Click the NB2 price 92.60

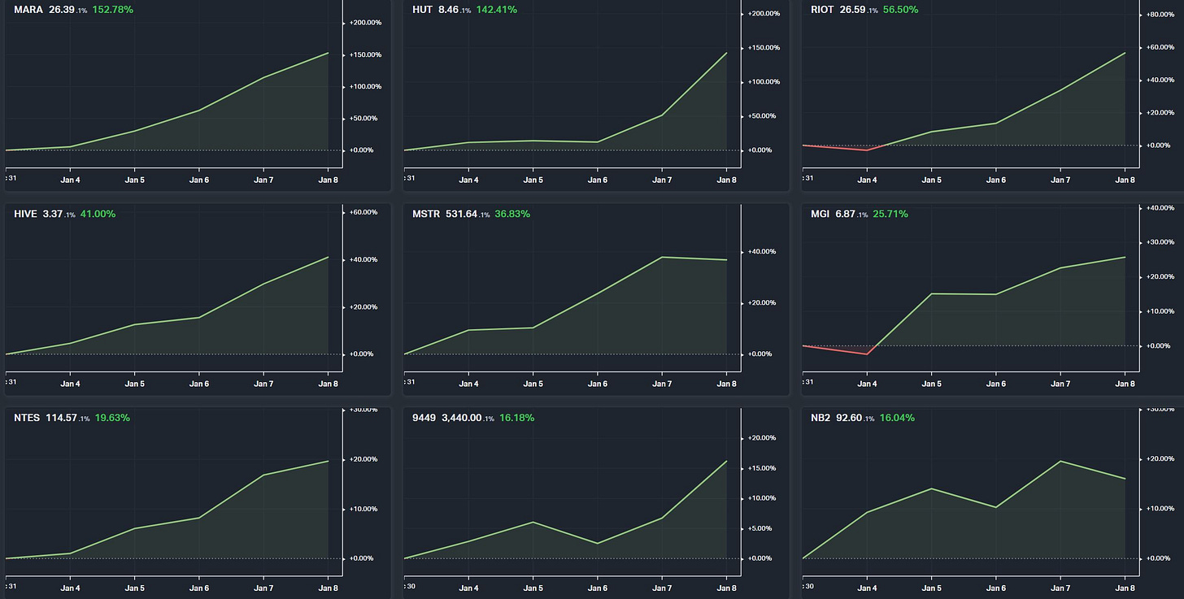point(850,418)
